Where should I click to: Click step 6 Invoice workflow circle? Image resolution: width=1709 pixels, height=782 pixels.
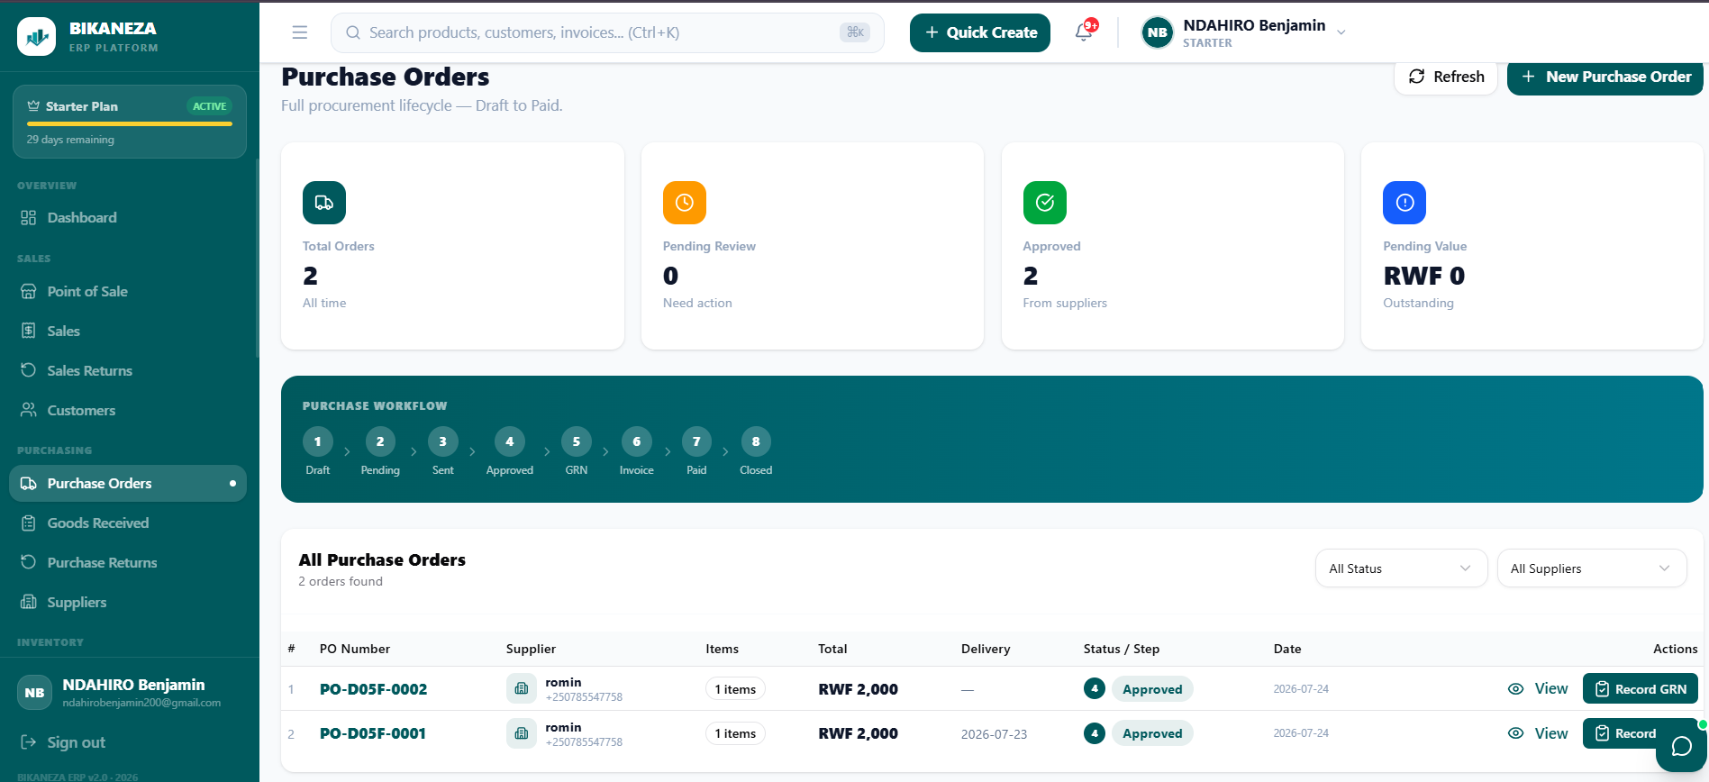637,441
